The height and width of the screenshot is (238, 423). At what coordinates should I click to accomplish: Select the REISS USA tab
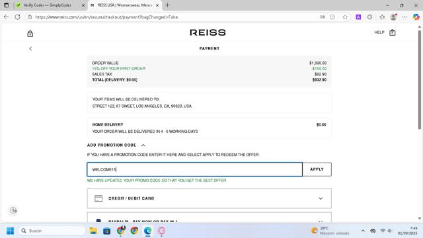[x=125, y=5]
